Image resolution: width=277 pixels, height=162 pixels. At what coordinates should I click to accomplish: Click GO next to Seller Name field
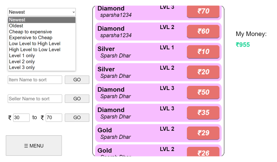[x=77, y=99]
